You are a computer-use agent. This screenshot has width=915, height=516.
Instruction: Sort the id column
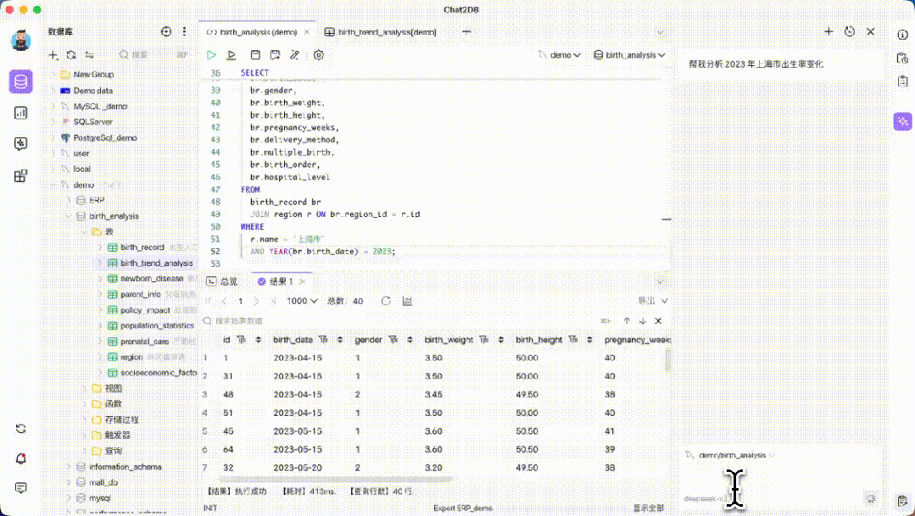pyautogui.click(x=258, y=339)
